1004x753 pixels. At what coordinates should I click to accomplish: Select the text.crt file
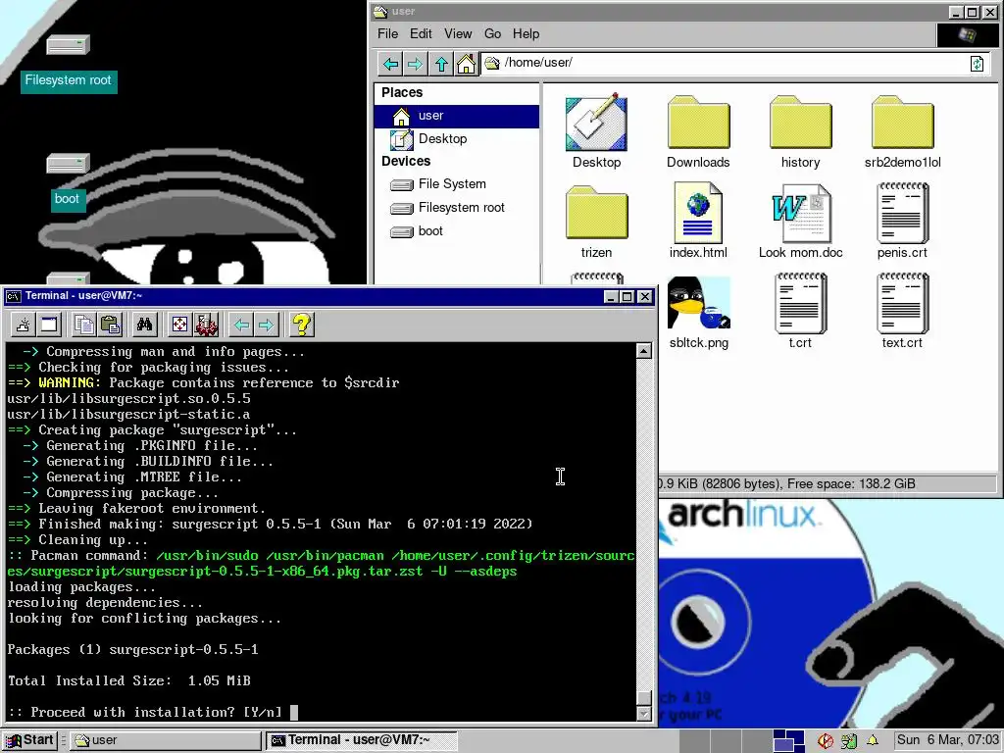click(902, 313)
